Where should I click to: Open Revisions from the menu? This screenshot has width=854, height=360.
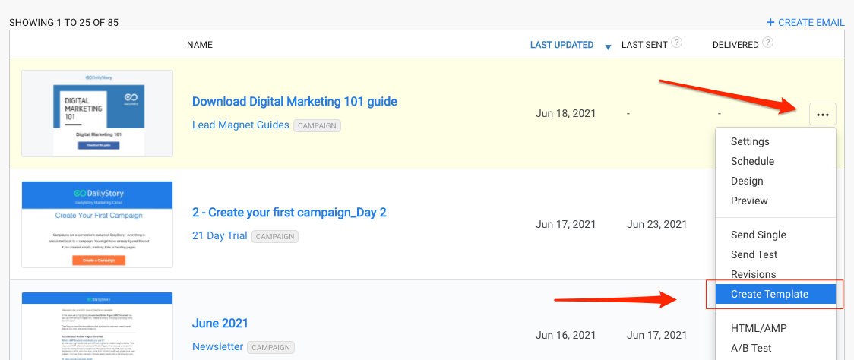(753, 274)
